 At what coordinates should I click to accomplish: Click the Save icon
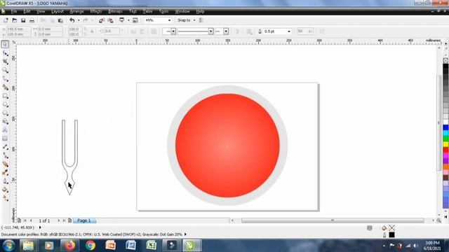[x=23, y=20]
